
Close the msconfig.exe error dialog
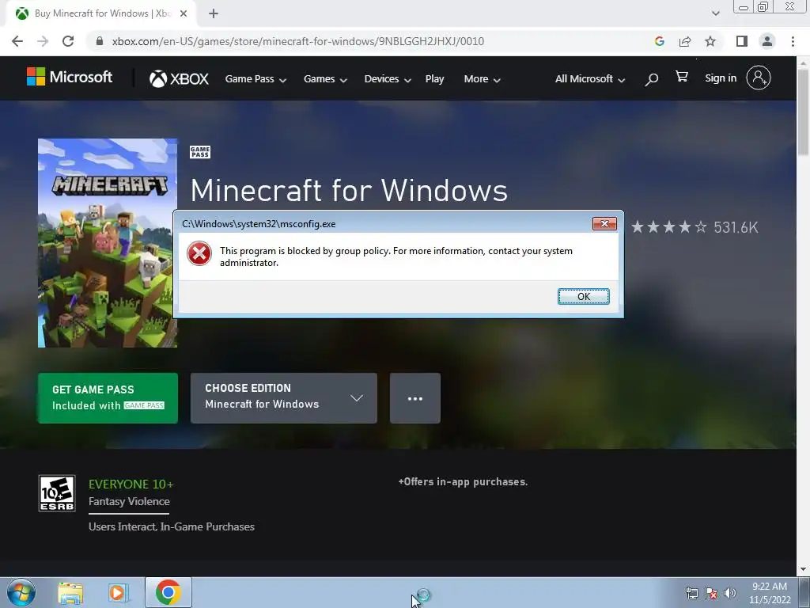(604, 223)
